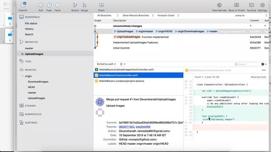The height and width of the screenshot is (152, 271).
Task: Click the Graph column header
Action: pyautogui.click(x=98, y=21)
